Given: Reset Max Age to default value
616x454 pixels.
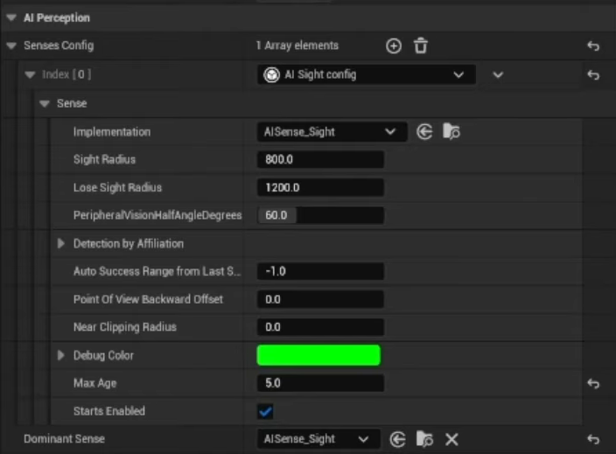Looking at the screenshot, I should tap(593, 383).
